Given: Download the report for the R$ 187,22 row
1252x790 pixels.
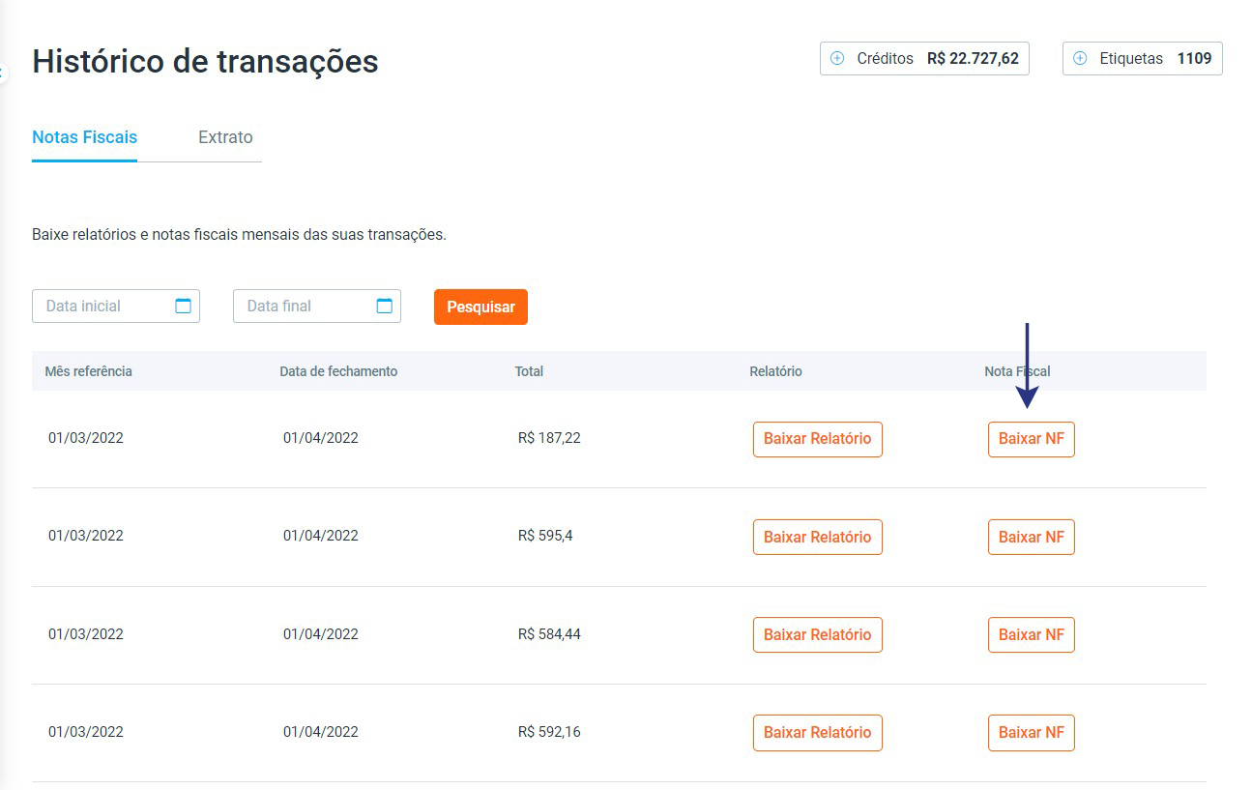Looking at the screenshot, I should [817, 439].
